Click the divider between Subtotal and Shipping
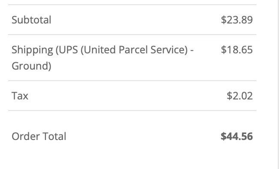 coord(132,35)
